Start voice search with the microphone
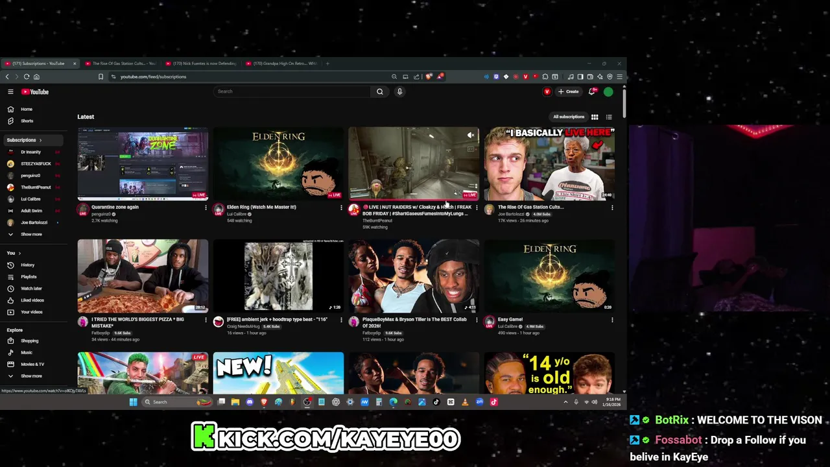The image size is (830, 467). [399, 91]
